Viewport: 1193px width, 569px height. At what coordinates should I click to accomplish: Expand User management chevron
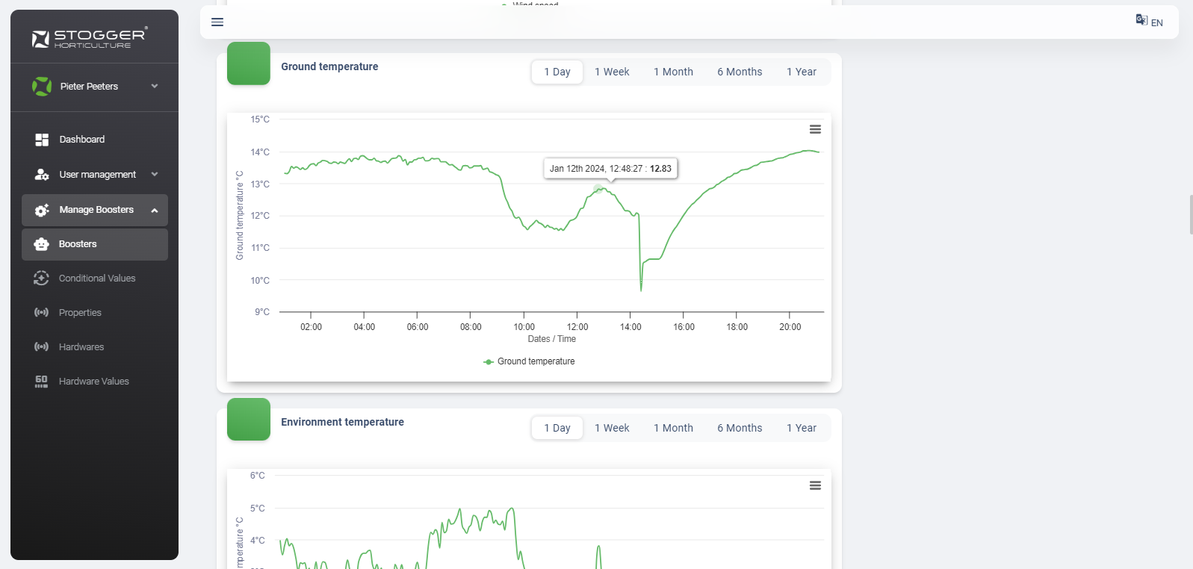tap(155, 174)
